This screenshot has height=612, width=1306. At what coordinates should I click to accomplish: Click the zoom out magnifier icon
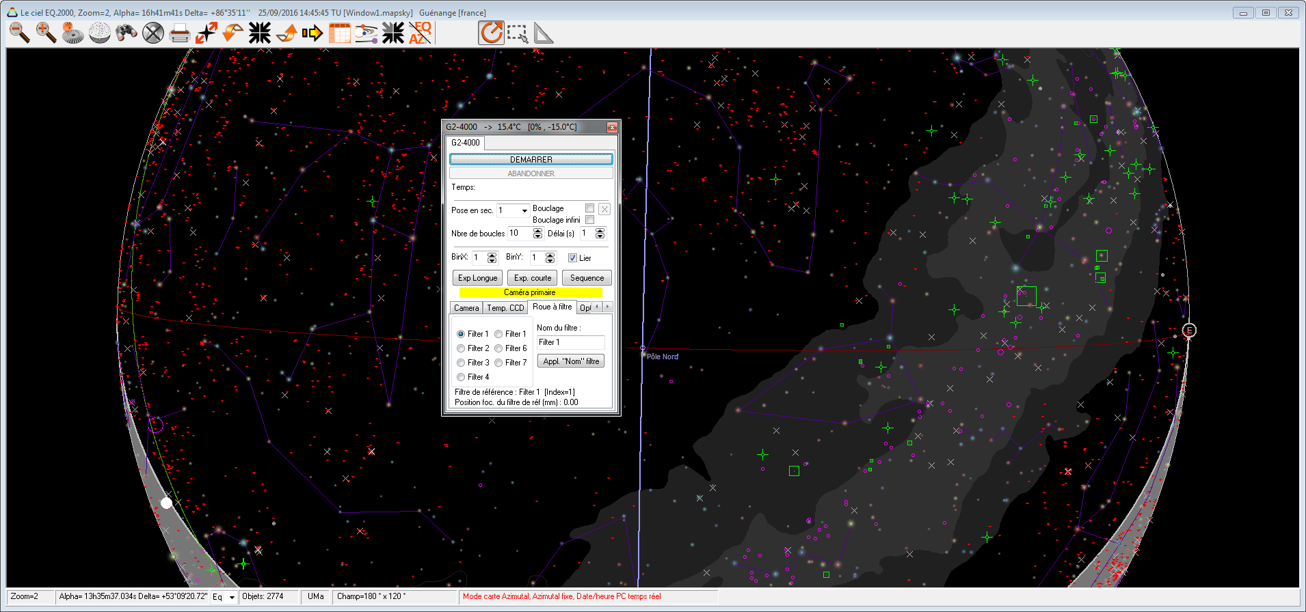[x=19, y=33]
